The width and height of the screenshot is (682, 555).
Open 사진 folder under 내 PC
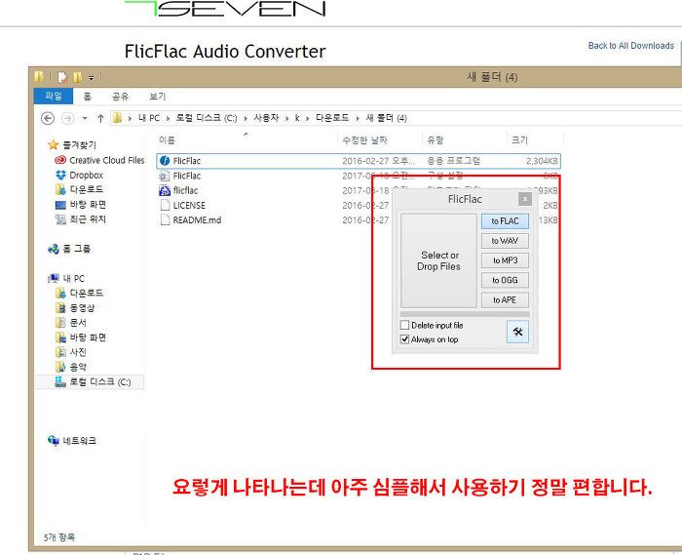tap(71, 352)
